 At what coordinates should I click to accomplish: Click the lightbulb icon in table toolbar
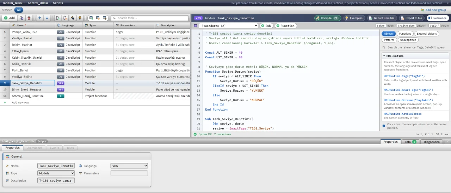80,18
